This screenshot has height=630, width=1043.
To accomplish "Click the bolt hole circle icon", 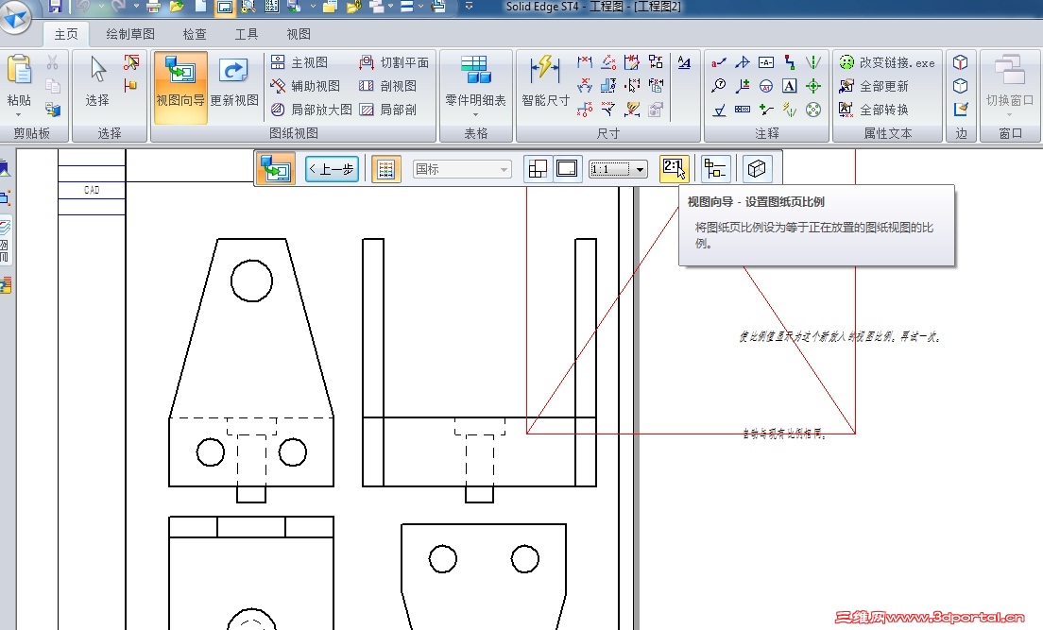I will [812, 110].
